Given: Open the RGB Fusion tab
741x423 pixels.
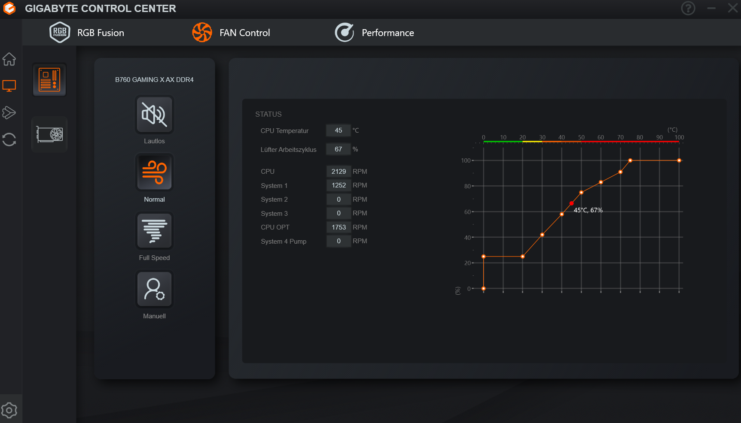Looking at the screenshot, I should 87,33.
